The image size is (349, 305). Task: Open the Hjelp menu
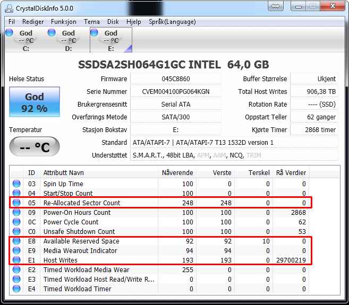coord(134,22)
